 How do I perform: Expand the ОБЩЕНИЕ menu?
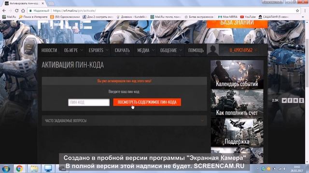171,50
